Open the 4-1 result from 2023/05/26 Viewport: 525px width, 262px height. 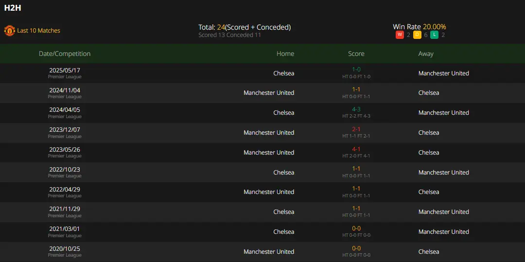356,149
